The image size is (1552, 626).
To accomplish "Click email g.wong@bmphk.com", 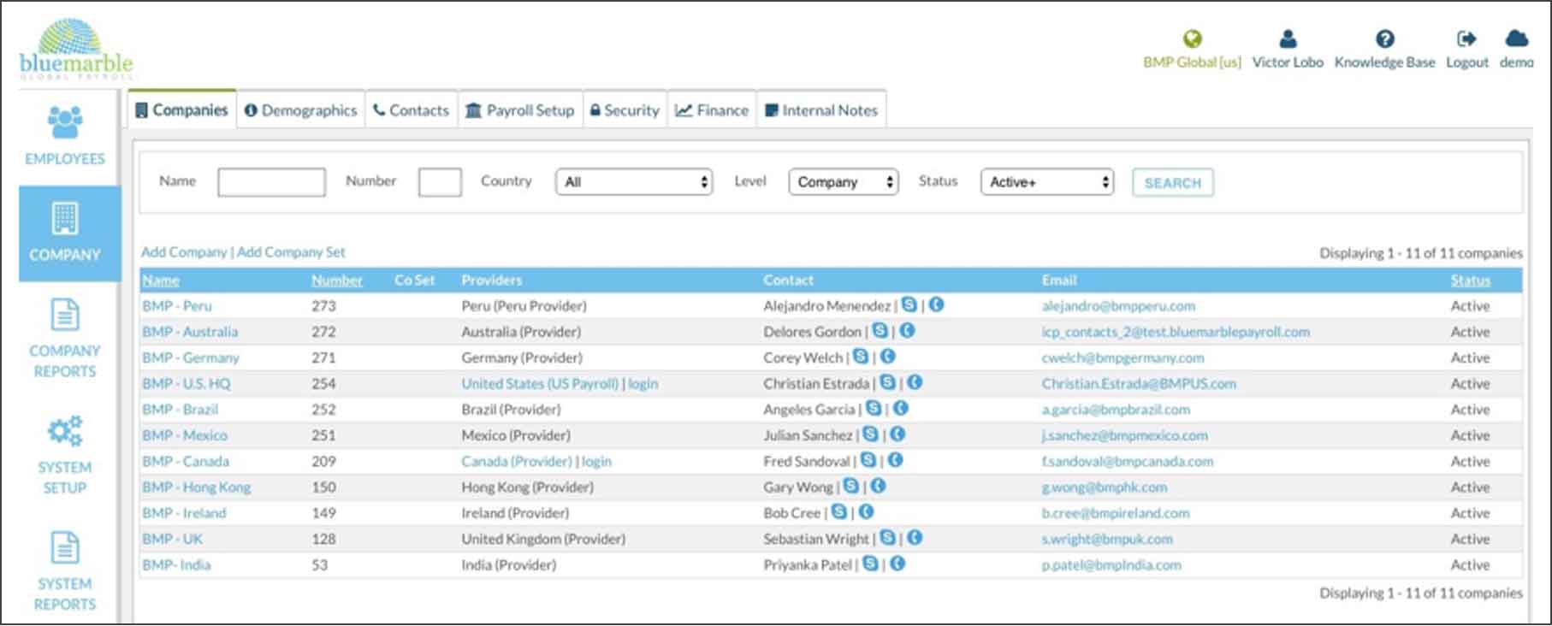I will pos(1104,487).
